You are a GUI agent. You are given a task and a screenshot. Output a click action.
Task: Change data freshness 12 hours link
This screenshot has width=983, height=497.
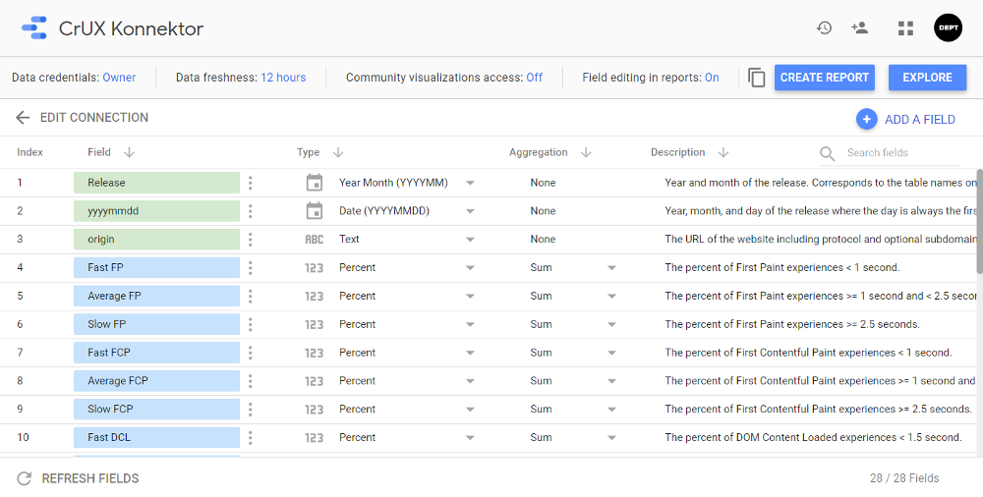283,78
